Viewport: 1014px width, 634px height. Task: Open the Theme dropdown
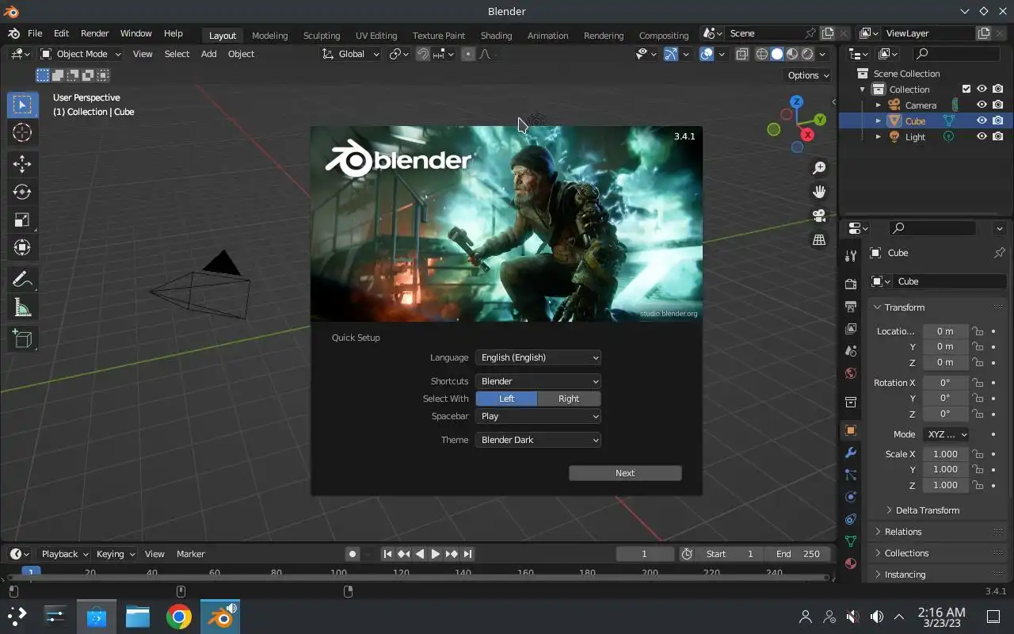coord(538,440)
